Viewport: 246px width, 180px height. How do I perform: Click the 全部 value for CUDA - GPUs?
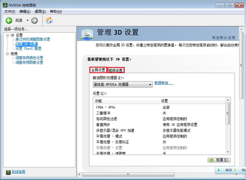tap(166, 107)
